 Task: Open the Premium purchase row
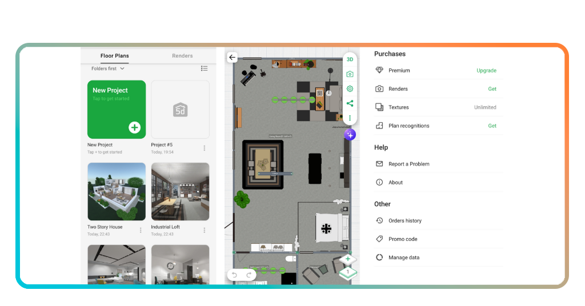click(438, 70)
